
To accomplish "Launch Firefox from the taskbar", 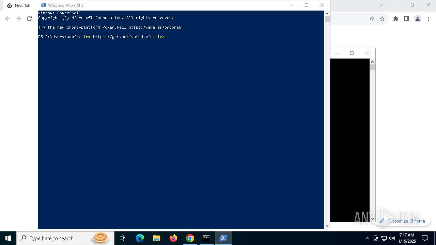I will coord(173,238).
